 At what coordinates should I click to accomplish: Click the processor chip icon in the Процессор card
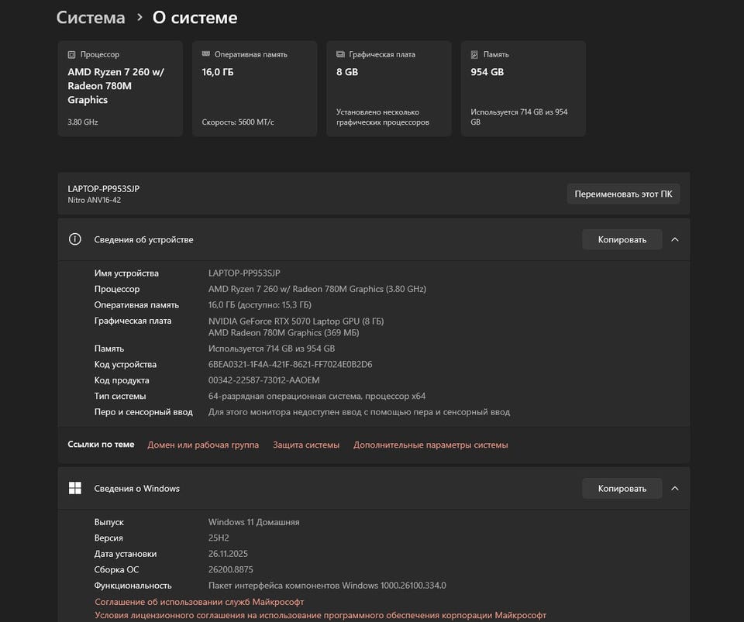[x=71, y=54]
